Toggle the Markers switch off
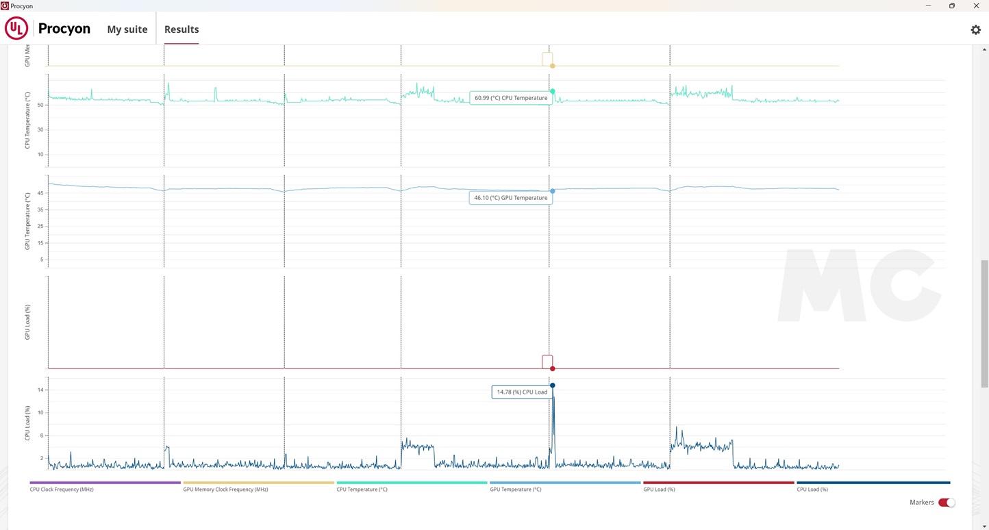The image size is (989, 530). (x=947, y=503)
